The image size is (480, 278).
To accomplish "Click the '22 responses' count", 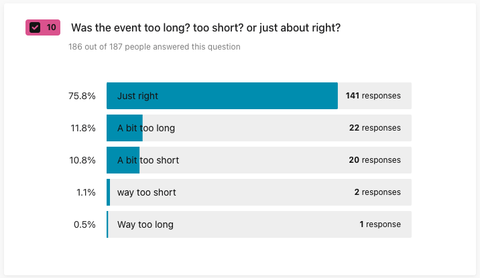I will pyautogui.click(x=375, y=128).
